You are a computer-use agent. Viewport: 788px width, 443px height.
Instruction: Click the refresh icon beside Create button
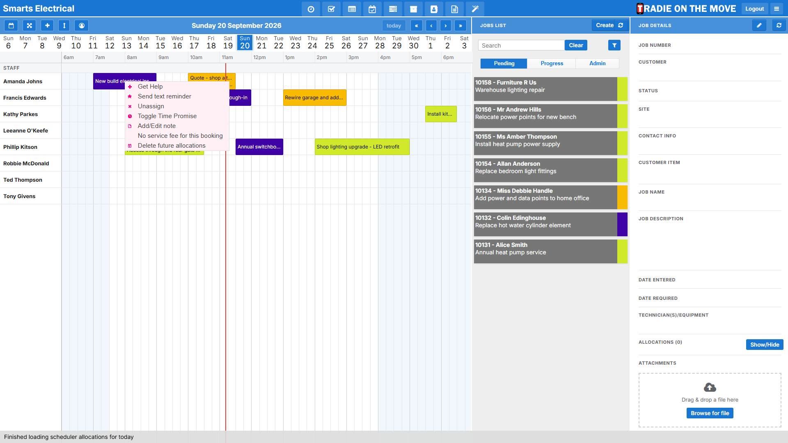(621, 25)
